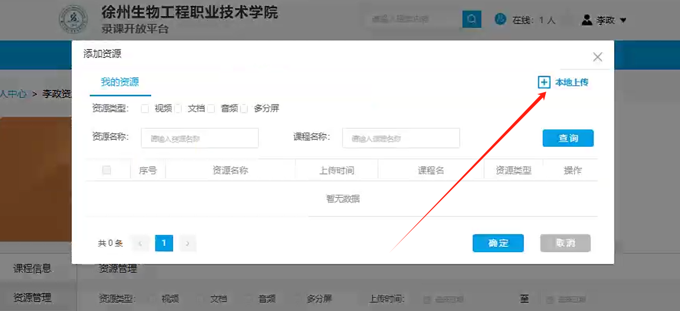Click the user avatar icon beside 李政
Image resolution: width=680 pixels, height=311 pixels.
click(x=587, y=20)
